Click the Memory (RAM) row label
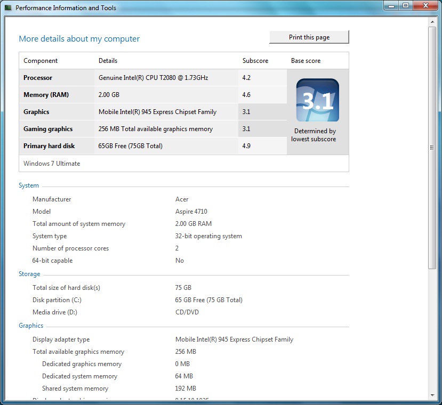This screenshot has width=442, height=405. [x=46, y=95]
